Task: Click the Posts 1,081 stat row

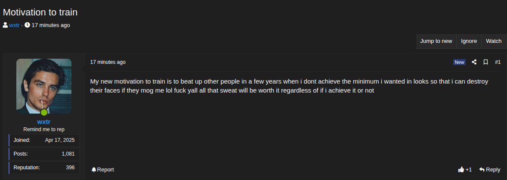Action: (x=44, y=154)
